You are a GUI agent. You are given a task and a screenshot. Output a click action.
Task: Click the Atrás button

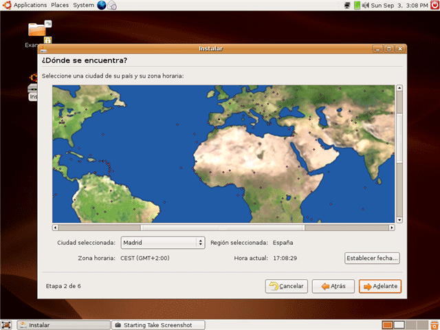pos(333,286)
